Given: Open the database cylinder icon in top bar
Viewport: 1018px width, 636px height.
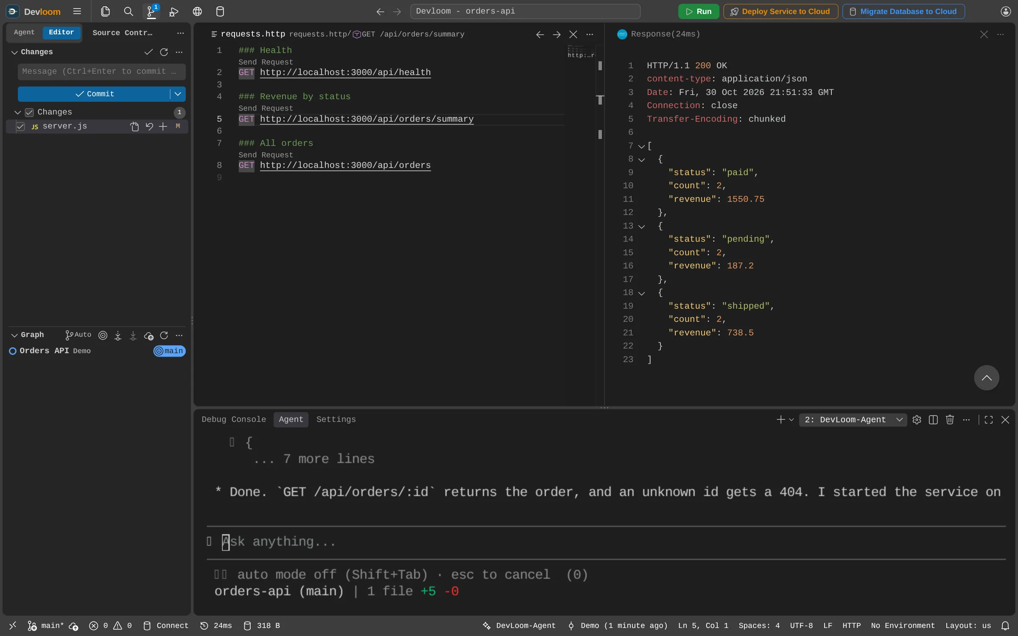Looking at the screenshot, I should [220, 11].
